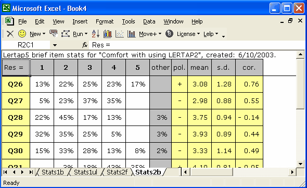The image size is (307, 188).
Task: Open the Edit menu
Action: coord(40,21)
